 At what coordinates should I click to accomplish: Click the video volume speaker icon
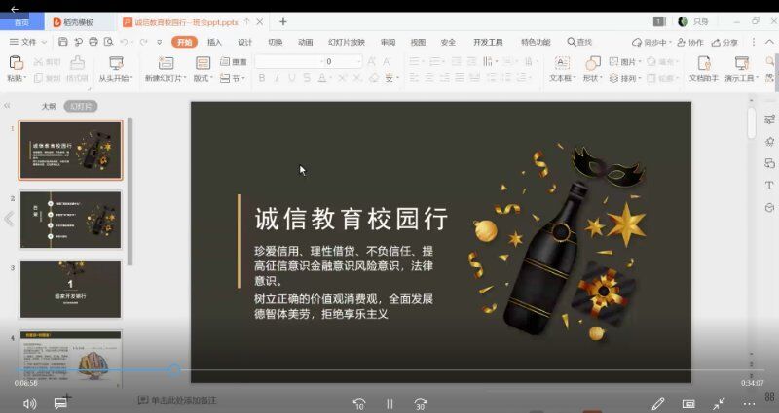click(29, 403)
